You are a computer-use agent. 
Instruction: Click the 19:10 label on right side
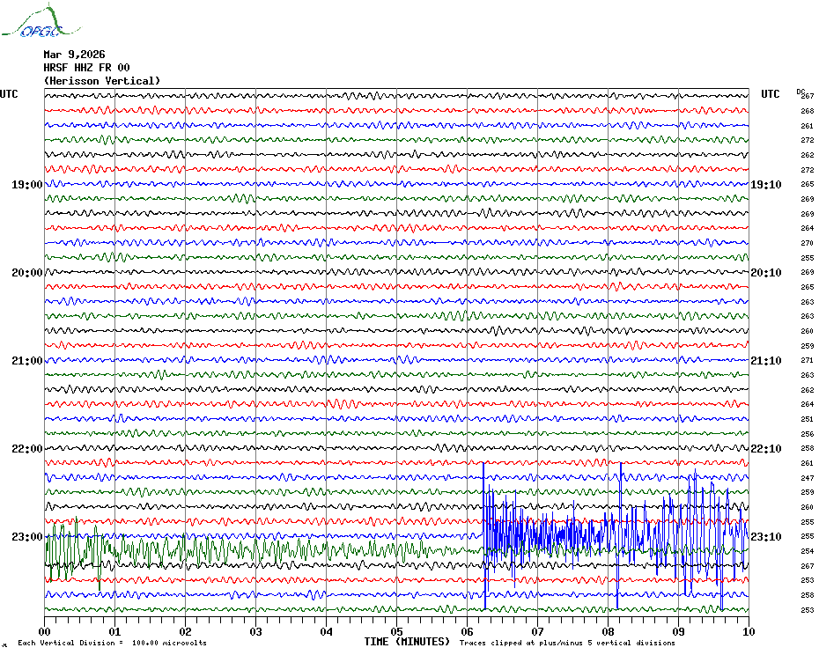765,185
